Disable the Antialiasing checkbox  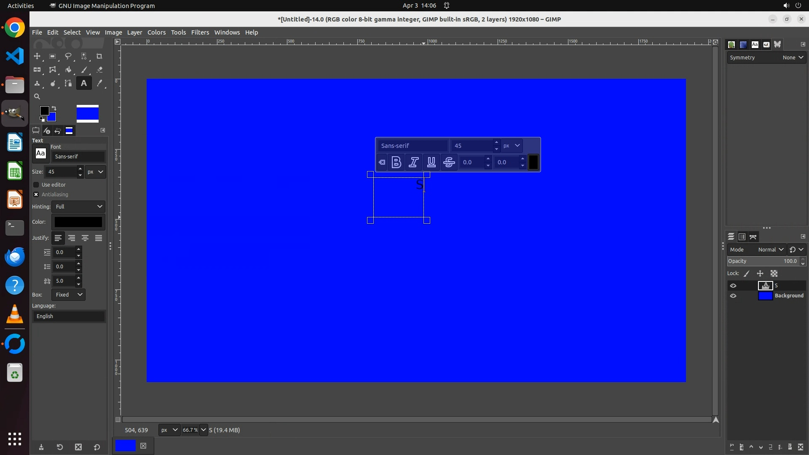tap(36, 194)
